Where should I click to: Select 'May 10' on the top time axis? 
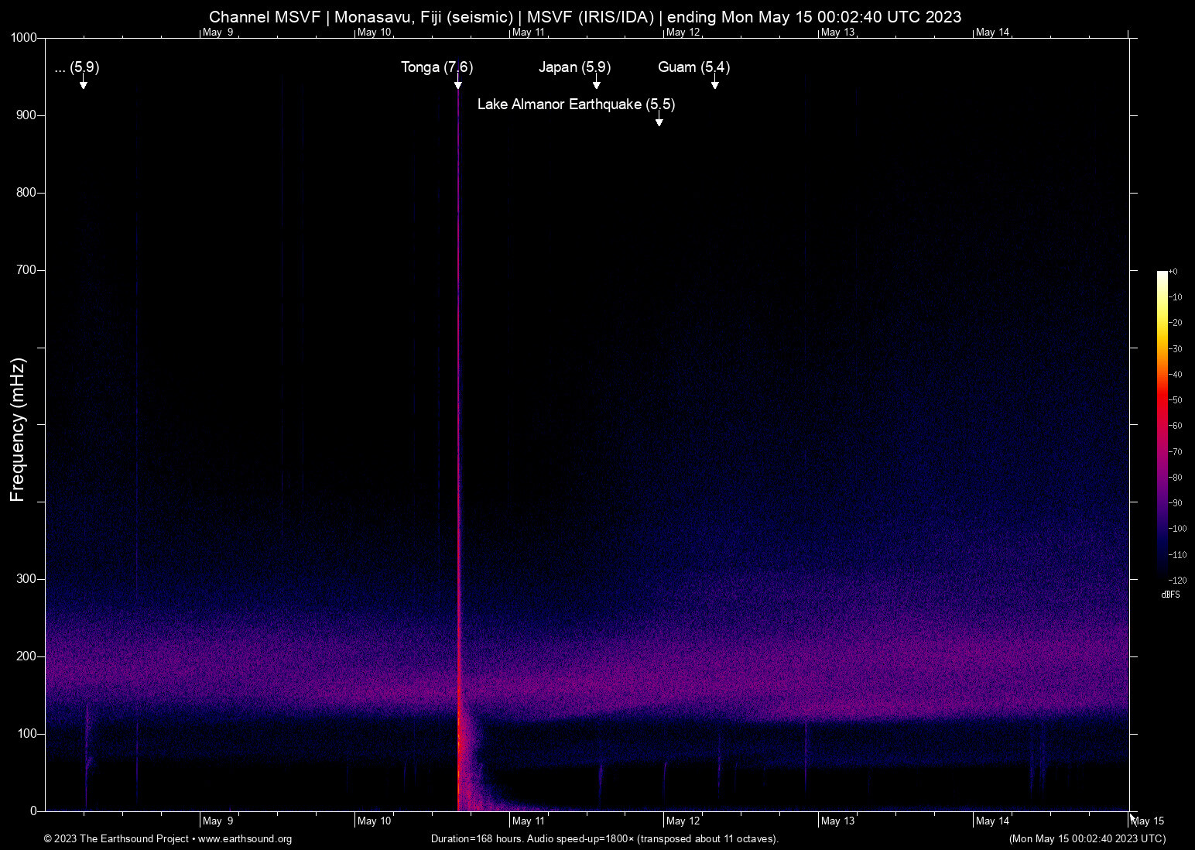click(x=375, y=33)
